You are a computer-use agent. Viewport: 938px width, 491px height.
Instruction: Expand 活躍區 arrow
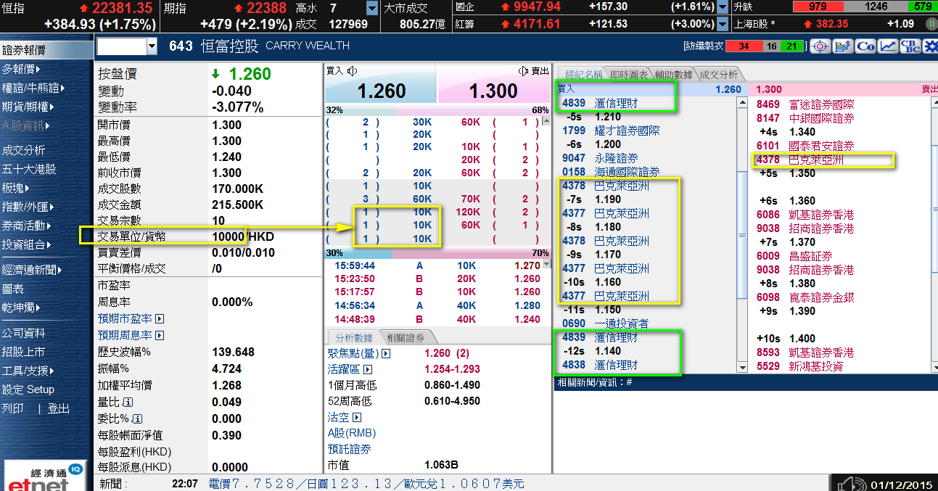tap(369, 369)
